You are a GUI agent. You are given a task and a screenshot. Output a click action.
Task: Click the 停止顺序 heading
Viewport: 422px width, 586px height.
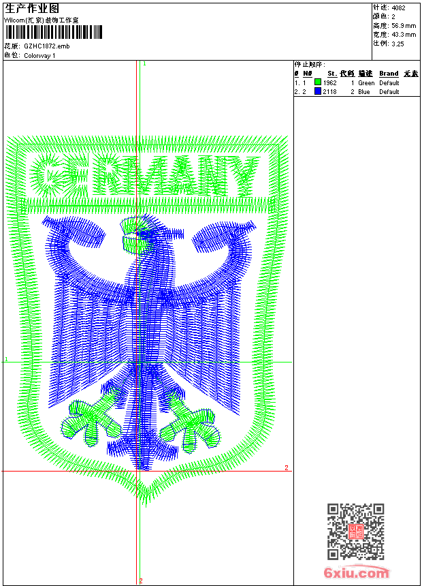tap(310, 65)
